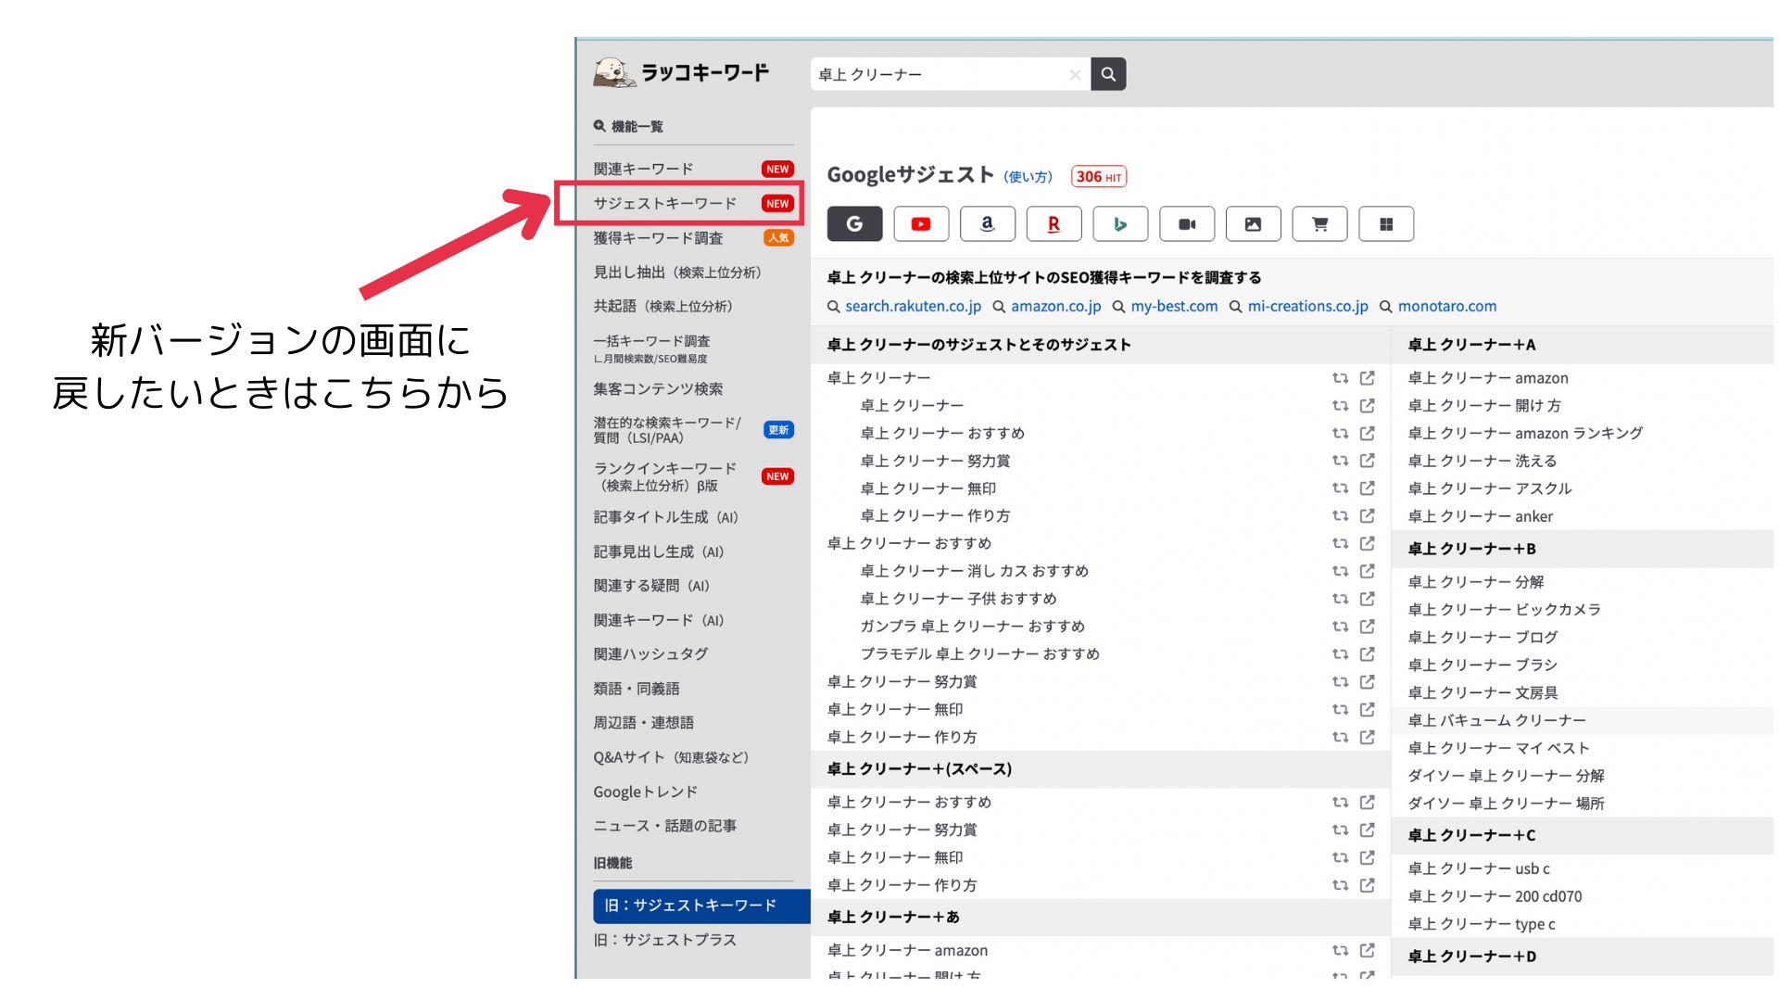Open 潜在的な検索キーワード/質問 (LSI/PAA) item

[x=693, y=430]
